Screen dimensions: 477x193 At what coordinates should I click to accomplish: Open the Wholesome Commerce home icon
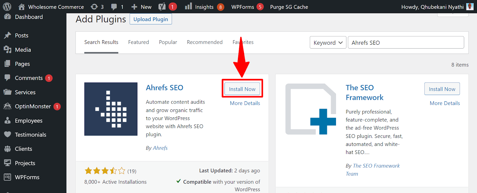21,7
